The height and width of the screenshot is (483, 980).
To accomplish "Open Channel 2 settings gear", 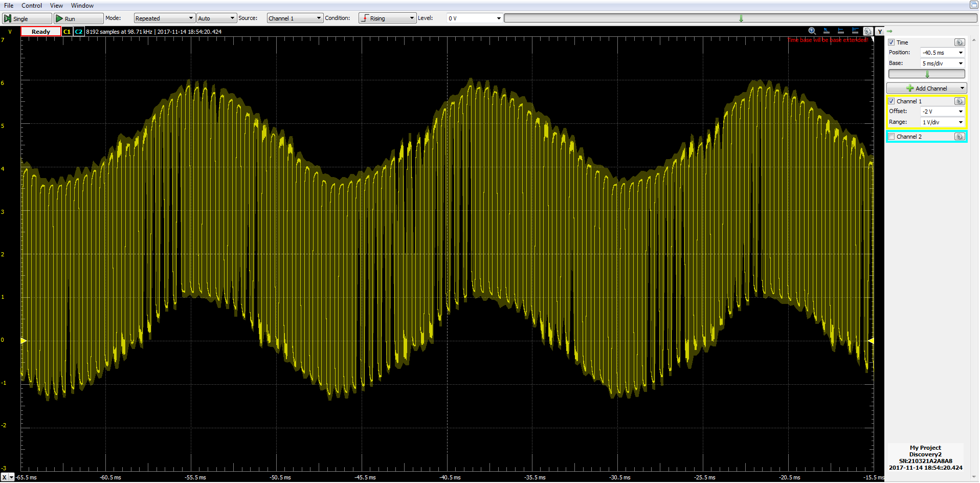I will tap(960, 137).
